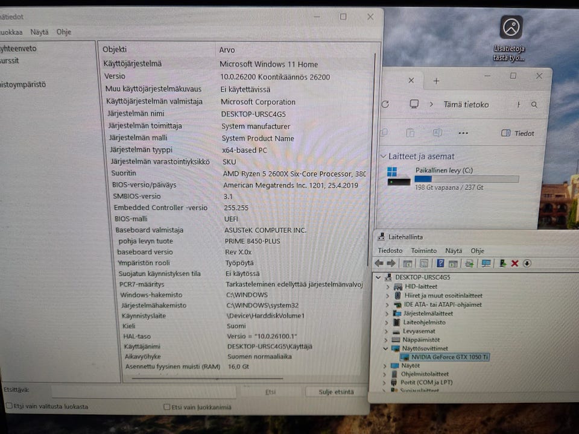The image size is (579, 434).
Task: Click the paste icon in Explorer toolbar
Action: pos(410,133)
